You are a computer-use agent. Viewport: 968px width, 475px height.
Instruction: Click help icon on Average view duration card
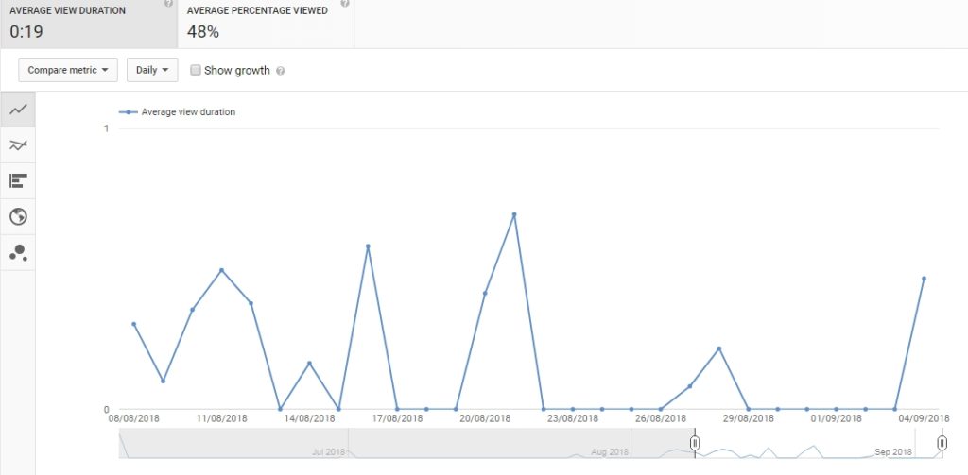pos(168,3)
